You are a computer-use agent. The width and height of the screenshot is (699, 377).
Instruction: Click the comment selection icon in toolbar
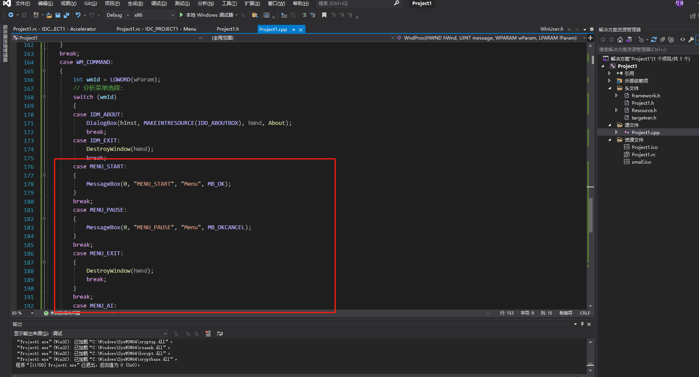[304, 15]
